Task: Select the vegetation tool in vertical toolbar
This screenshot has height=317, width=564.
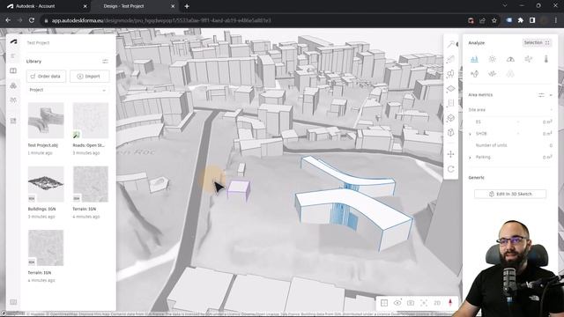Action: click(450, 74)
